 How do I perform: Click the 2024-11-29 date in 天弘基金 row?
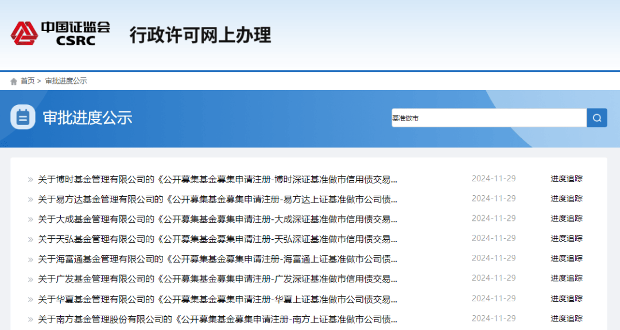coord(494,238)
